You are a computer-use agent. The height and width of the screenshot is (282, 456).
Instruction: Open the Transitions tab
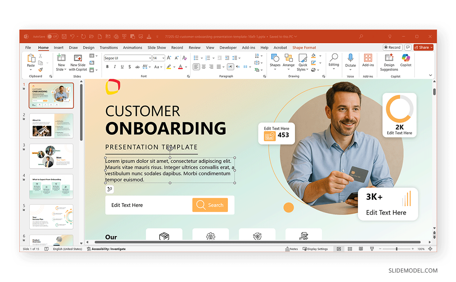[x=109, y=48]
